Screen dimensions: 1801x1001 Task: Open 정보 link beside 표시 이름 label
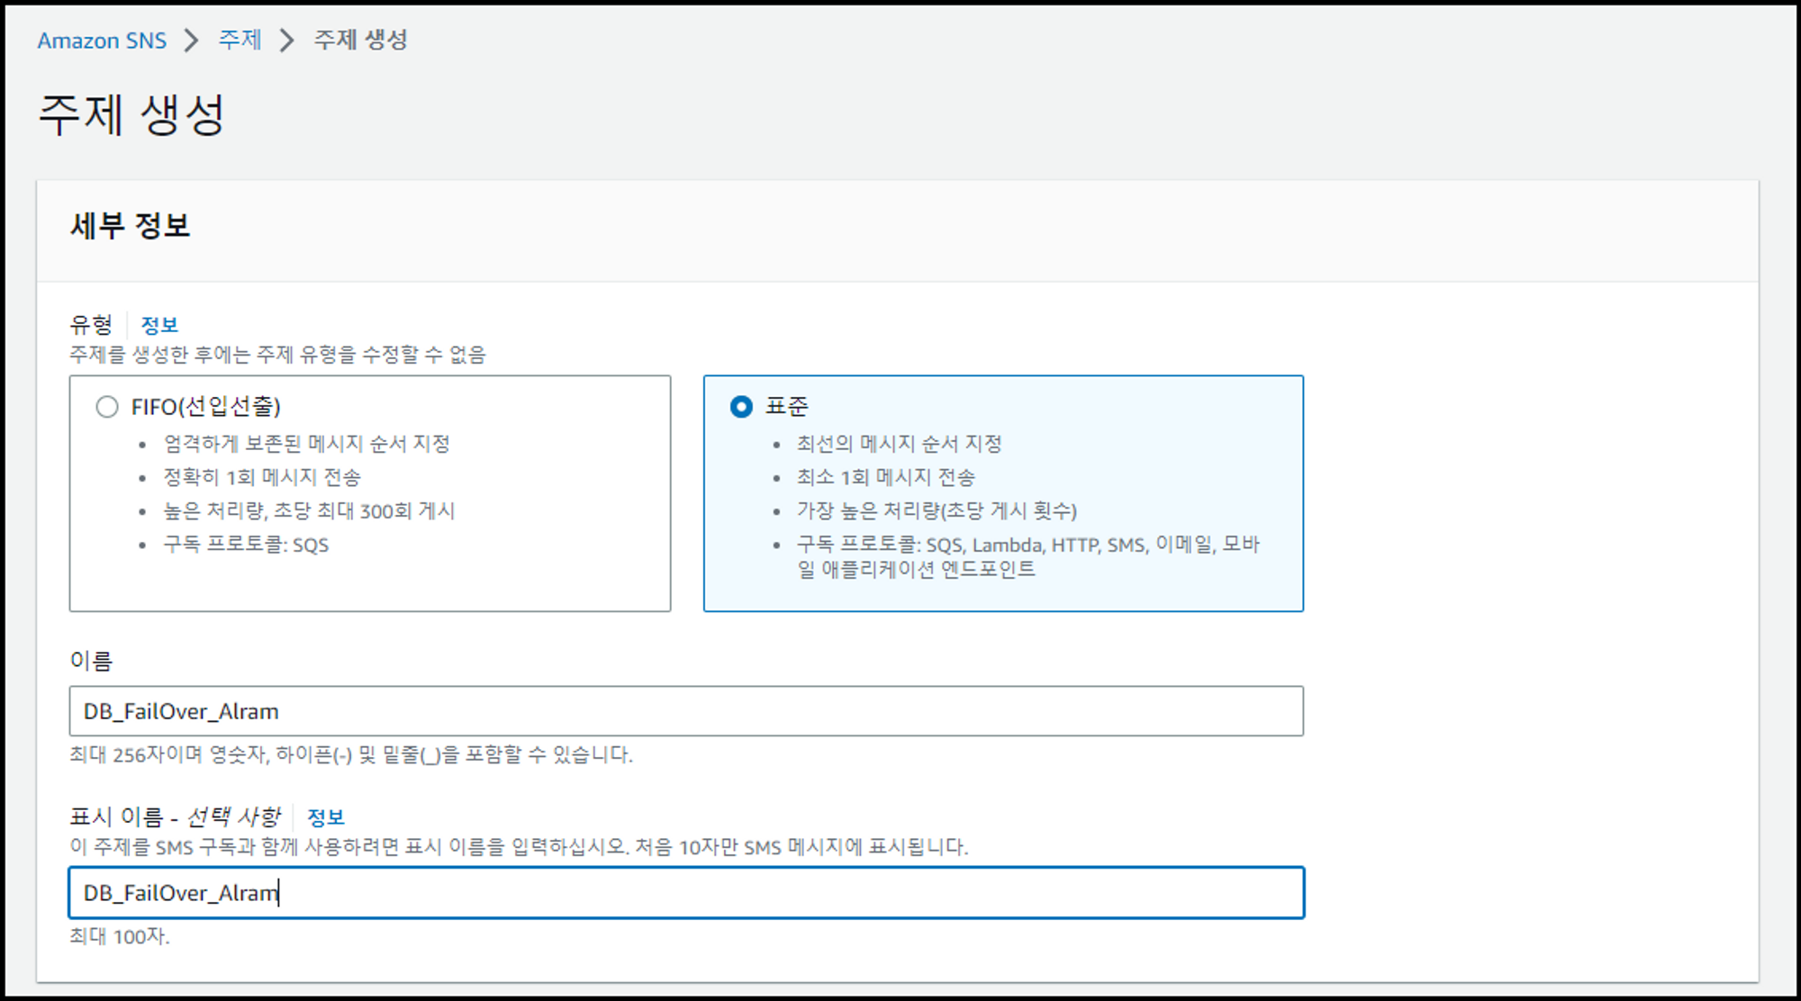click(x=325, y=817)
